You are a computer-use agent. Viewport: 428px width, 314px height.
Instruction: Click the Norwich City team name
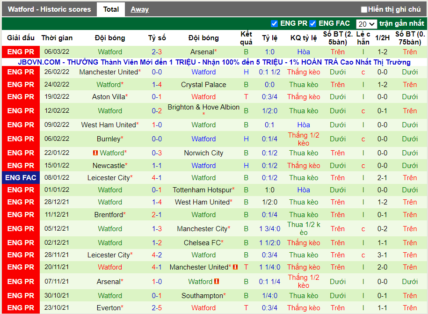pyautogui.click(x=203, y=153)
